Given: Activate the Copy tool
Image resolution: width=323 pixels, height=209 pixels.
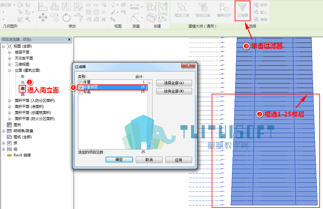Looking at the screenshot, I should (x=55, y=17).
